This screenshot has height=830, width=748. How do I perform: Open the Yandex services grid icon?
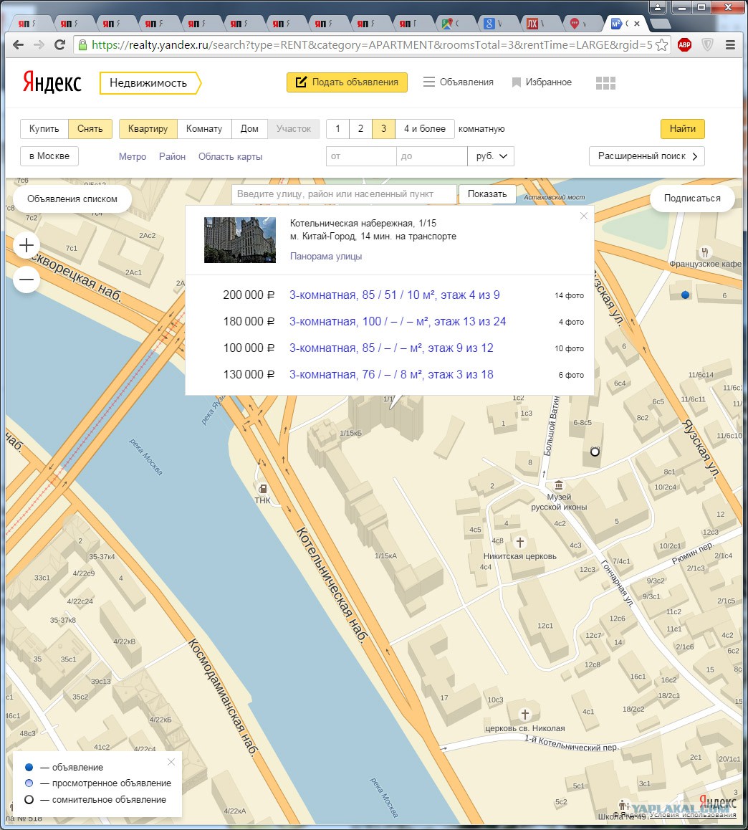(605, 83)
